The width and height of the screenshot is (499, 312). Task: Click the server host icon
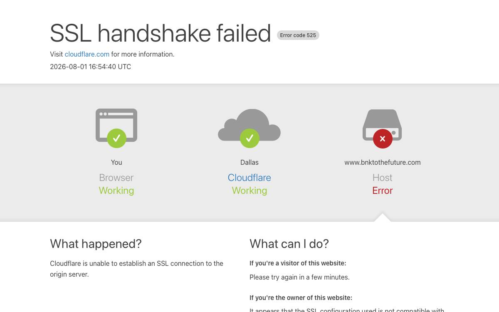pos(382,125)
